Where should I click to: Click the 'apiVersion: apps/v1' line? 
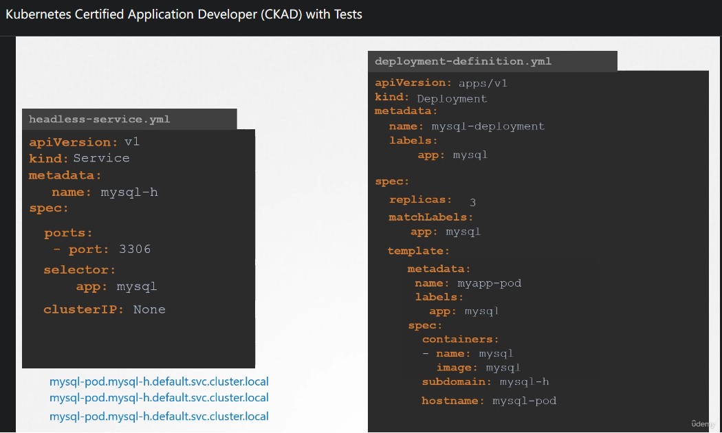point(441,83)
